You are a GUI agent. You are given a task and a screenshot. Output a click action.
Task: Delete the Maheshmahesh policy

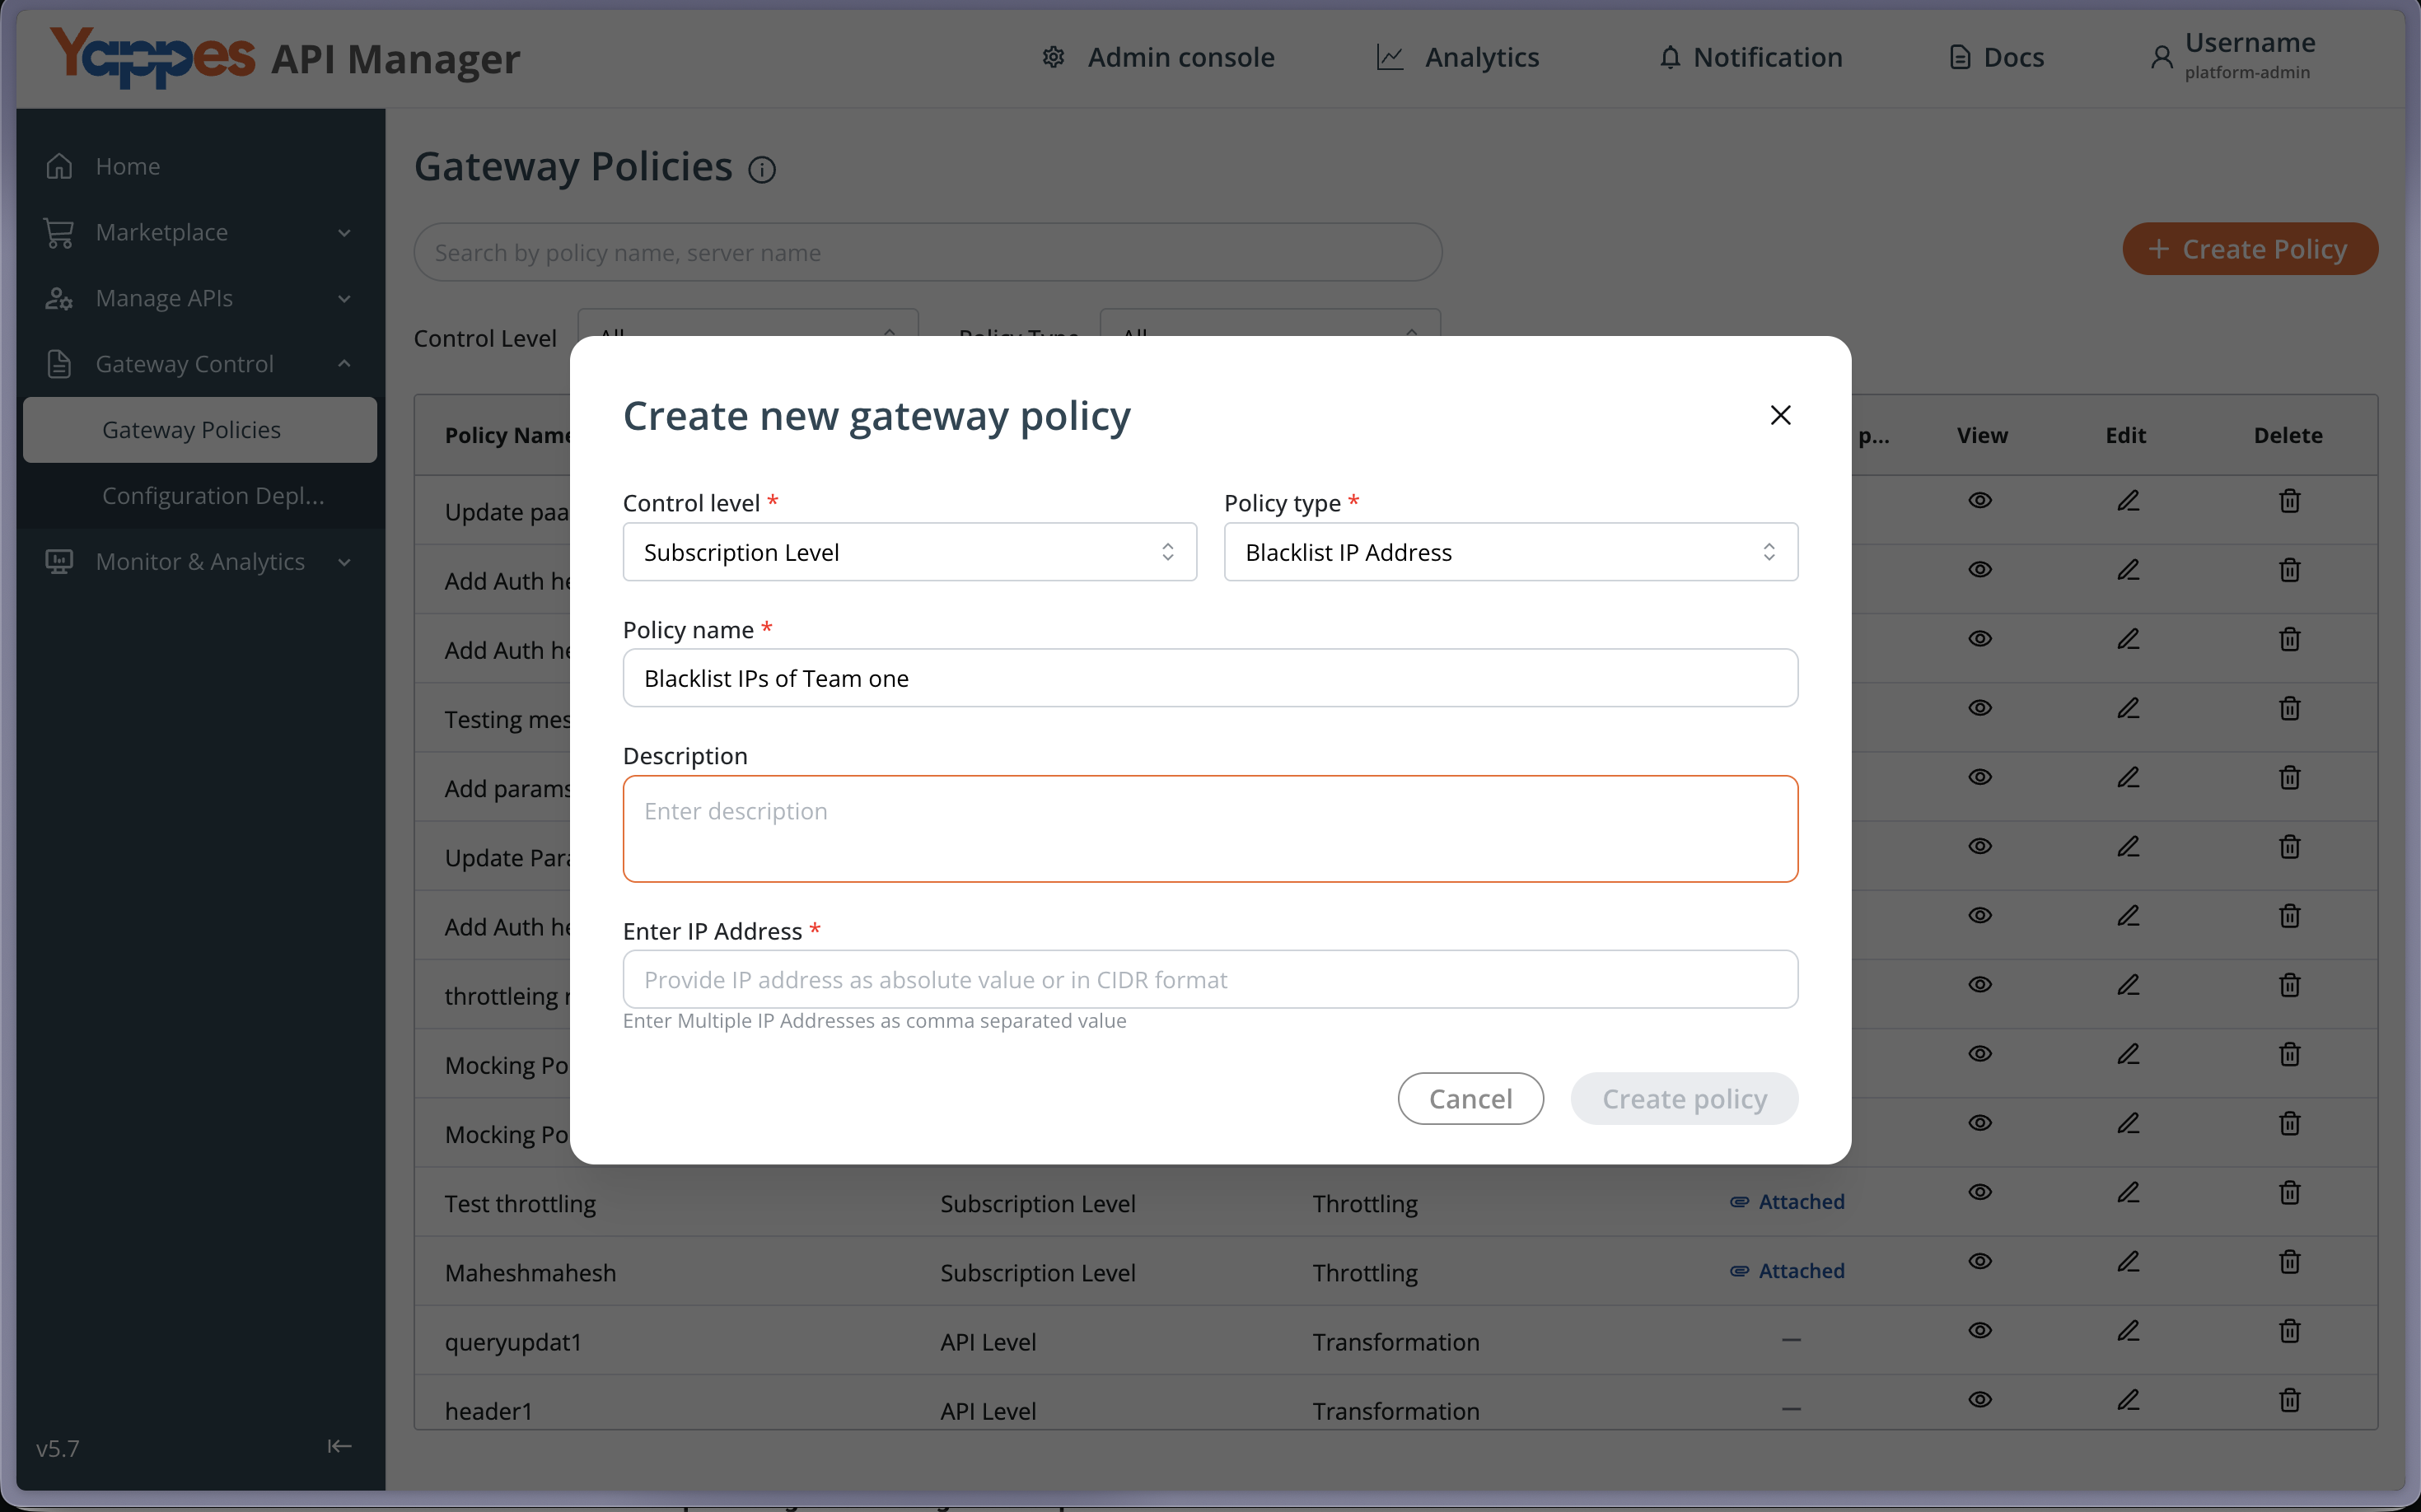(x=2289, y=1261)
